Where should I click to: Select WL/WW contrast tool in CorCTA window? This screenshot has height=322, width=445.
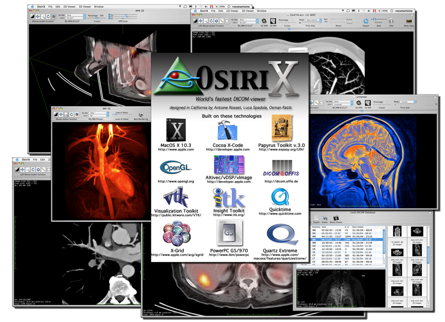(195, 21)
